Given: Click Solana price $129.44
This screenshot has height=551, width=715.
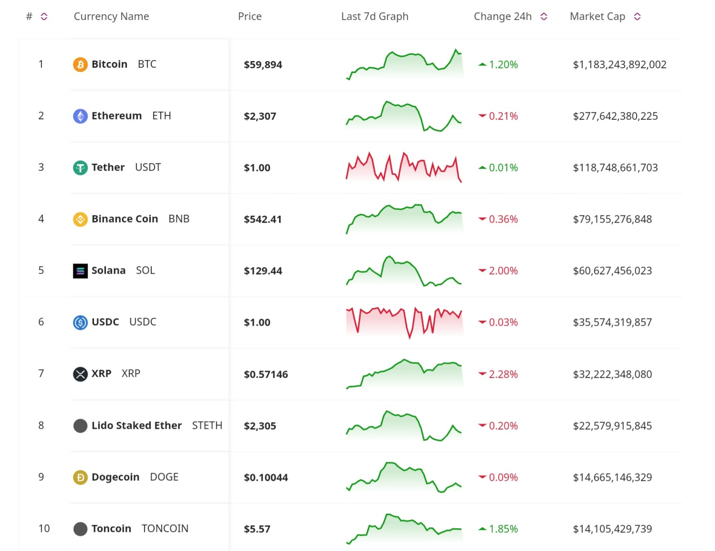Looking at the screenshot, I should pyautogui.click(x=263, y=271).
